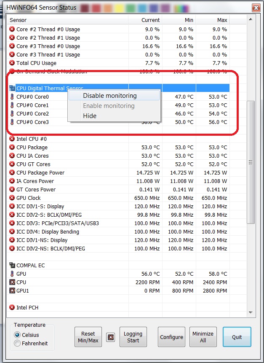Click the scrollbar up arrow

coord(251,19)
